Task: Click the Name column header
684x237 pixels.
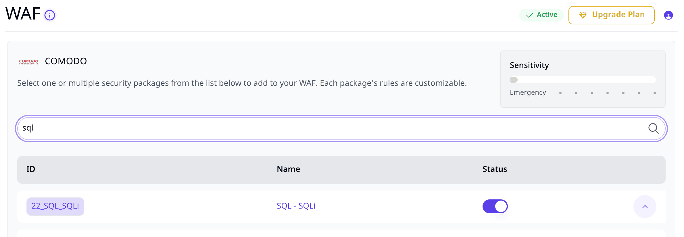Action: [288, 169]
